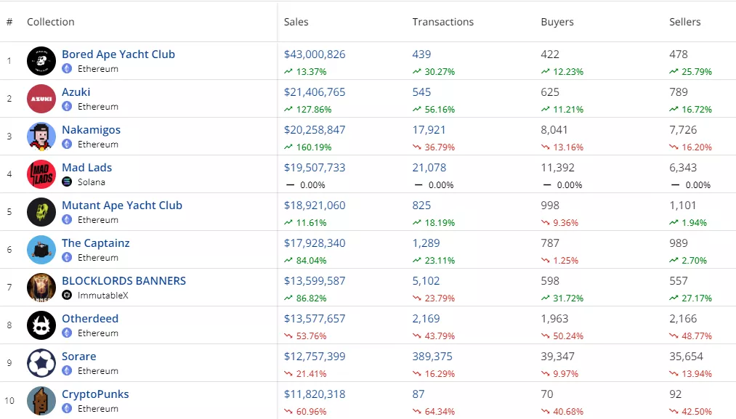Click Bored Ape Yacht Club's $43,000,826 sales
The height and width of the screenshot is (419, 736).
tap(315, 54)
